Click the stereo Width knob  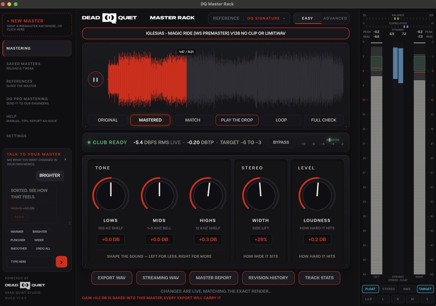tap(261, 195)
